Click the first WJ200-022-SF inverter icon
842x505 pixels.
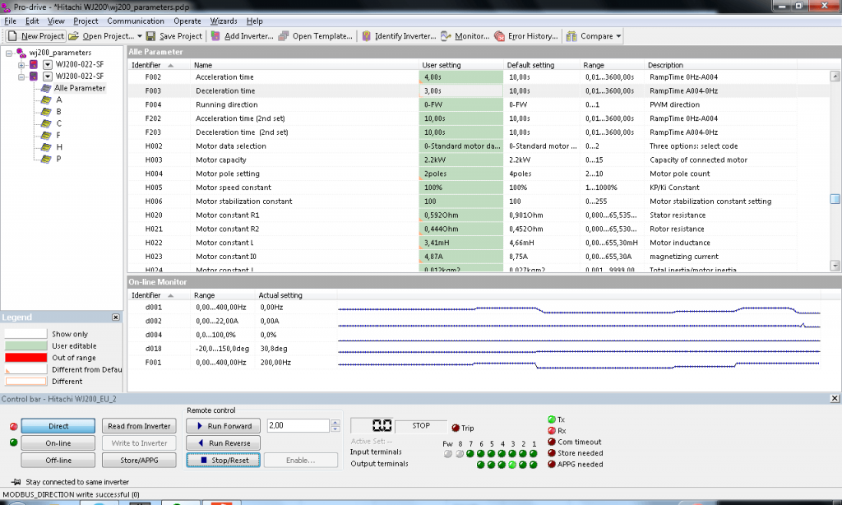pyautogui.click(x=33, y=64)
